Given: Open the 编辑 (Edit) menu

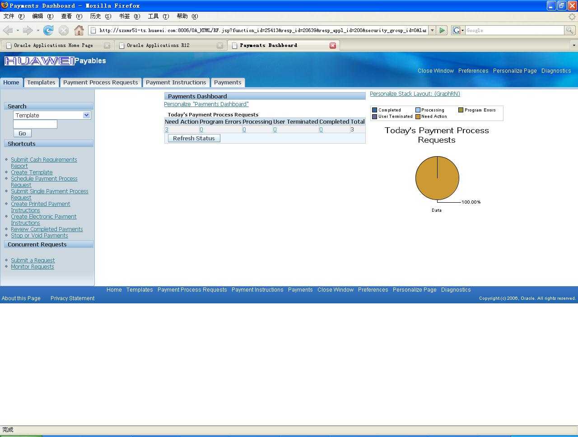Looking at the screenshot, I should tap(42, 16).
